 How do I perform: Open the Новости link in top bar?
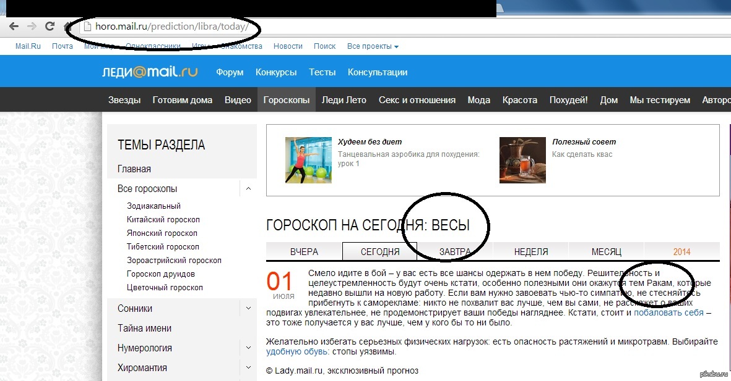[288, 46]
